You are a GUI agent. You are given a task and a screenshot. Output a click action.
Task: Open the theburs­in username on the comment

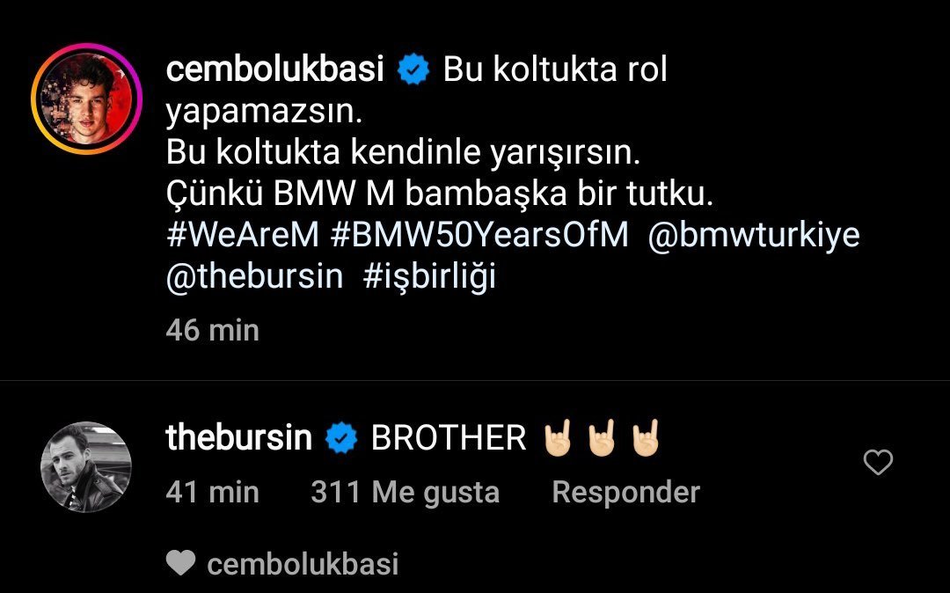238,437
